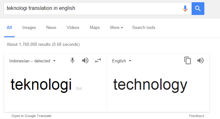Swap source and target languages
Image resolution: width=220 pixels, height=119 pixels.
coord(98,60)
